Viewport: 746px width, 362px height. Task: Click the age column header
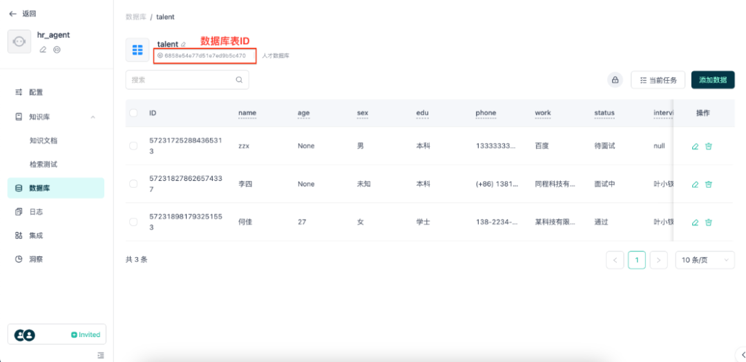pos(303,113)
